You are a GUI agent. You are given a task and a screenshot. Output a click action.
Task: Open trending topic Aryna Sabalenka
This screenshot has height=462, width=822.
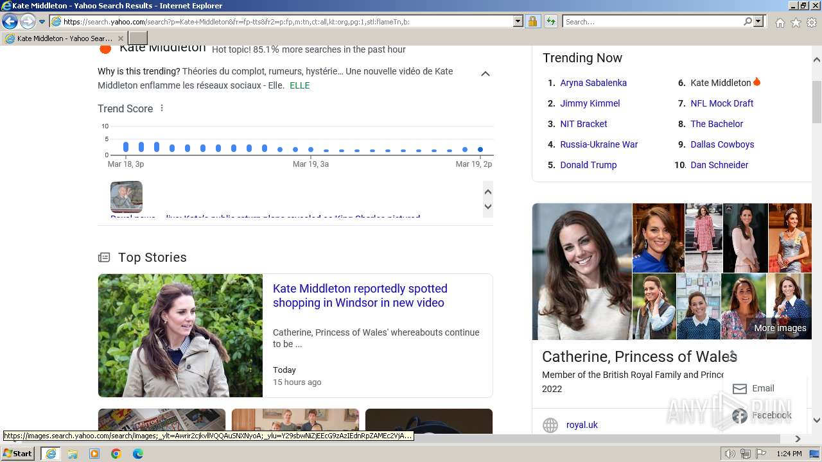593,83
